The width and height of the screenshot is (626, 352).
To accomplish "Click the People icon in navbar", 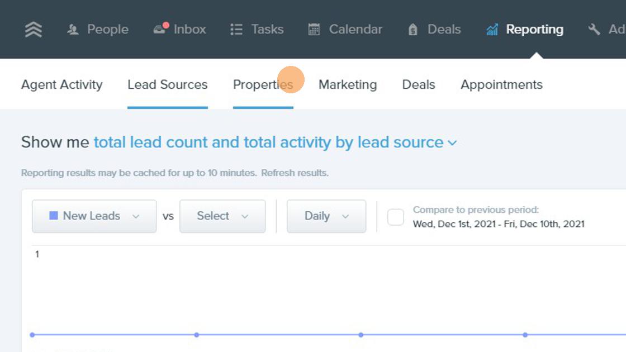I will click(73, 30).
